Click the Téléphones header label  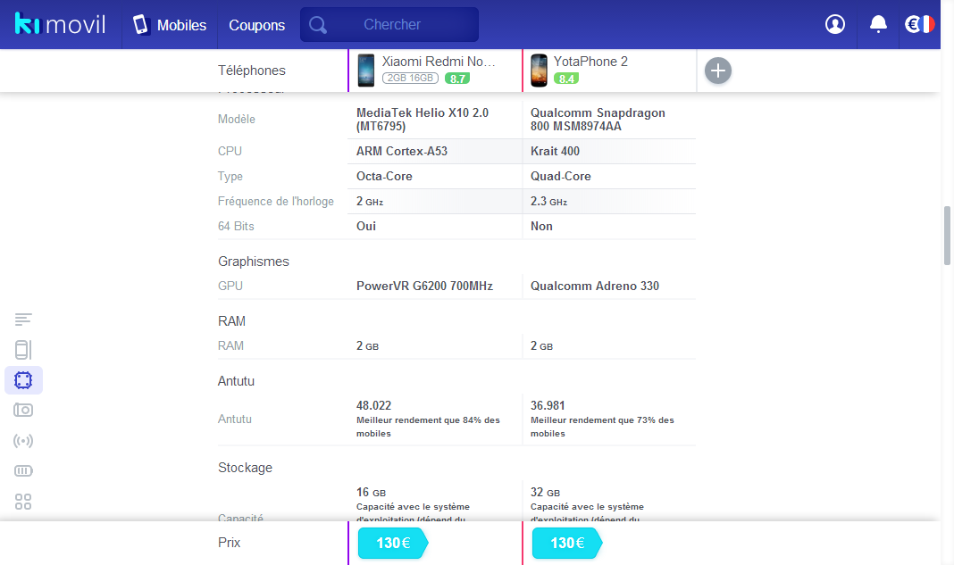pyautogui.click(x=251, y=71)
